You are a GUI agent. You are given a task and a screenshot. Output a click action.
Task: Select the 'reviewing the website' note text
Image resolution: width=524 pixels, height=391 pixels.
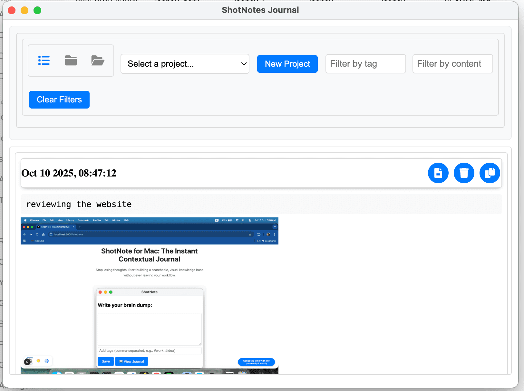[x=79, y=204]
